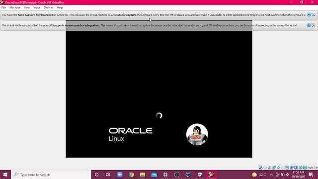The width and height of the screenshot is (318, 179).
Task: Click the recording status bar icon
Action: coord(292,168)
